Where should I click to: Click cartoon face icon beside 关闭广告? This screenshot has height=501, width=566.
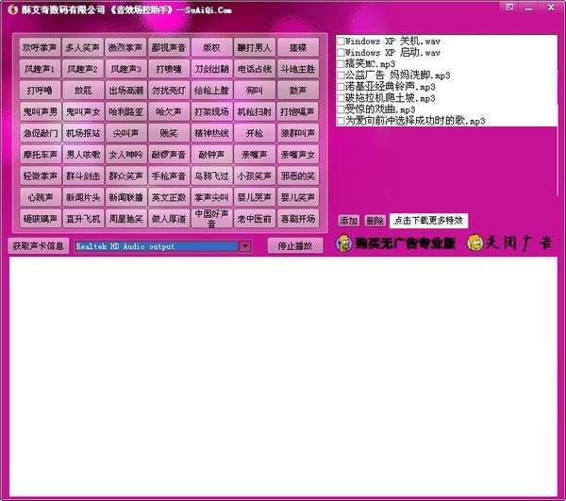click(475, 243)
